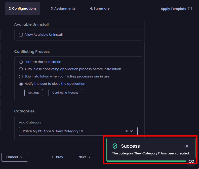Click the green shield success icon
This screenshot has width=199, height=169.
115,146
